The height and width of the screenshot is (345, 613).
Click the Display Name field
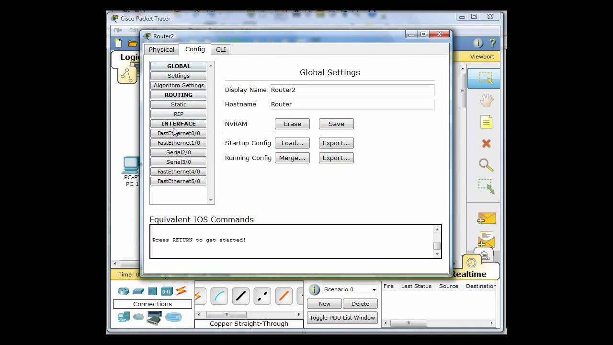pos(352,90)
